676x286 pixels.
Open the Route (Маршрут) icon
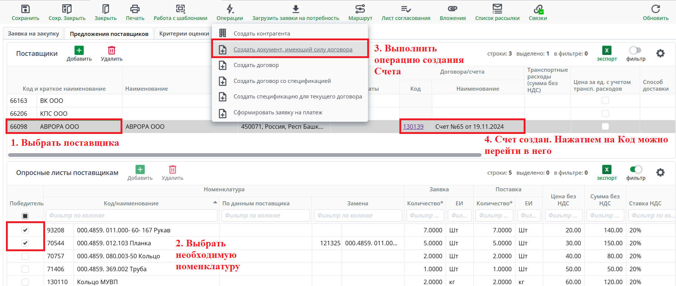pyautogui.click(x=360, y=9)
